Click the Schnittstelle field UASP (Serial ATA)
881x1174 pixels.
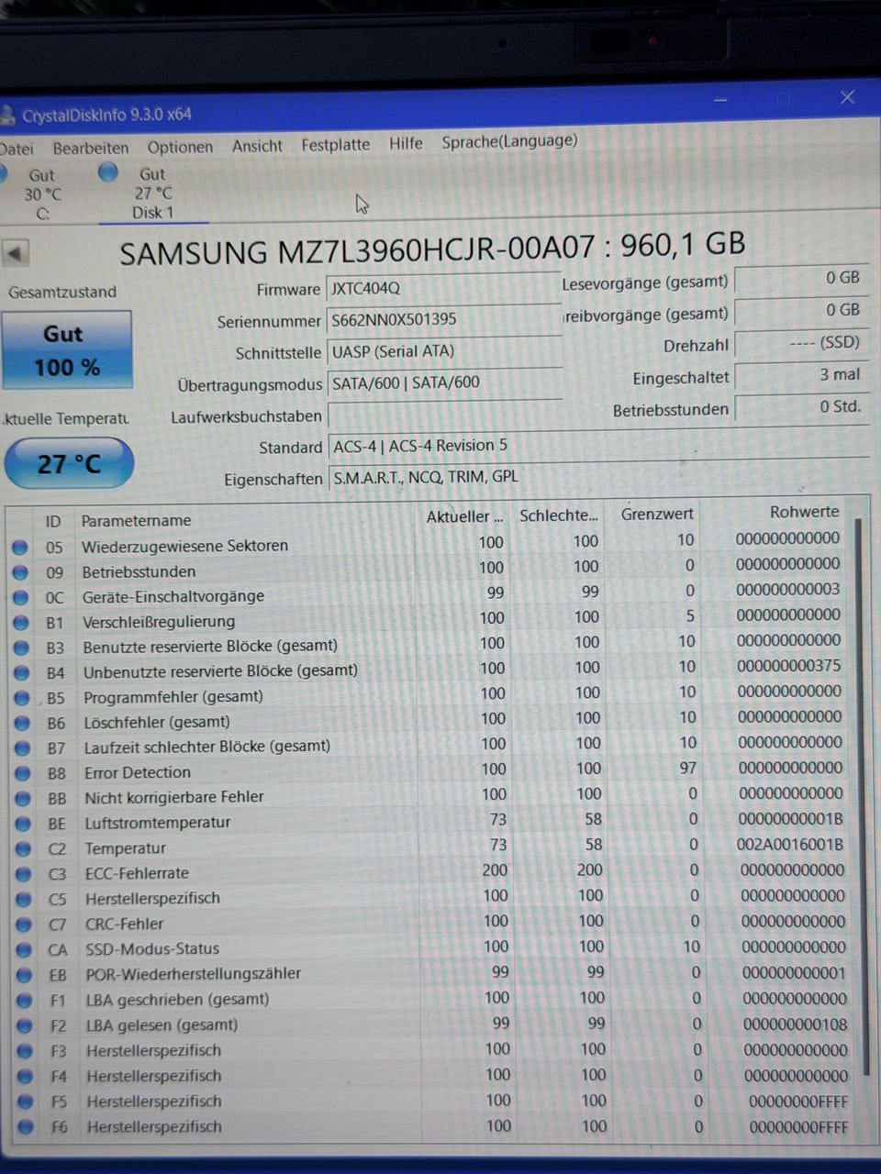444,351
